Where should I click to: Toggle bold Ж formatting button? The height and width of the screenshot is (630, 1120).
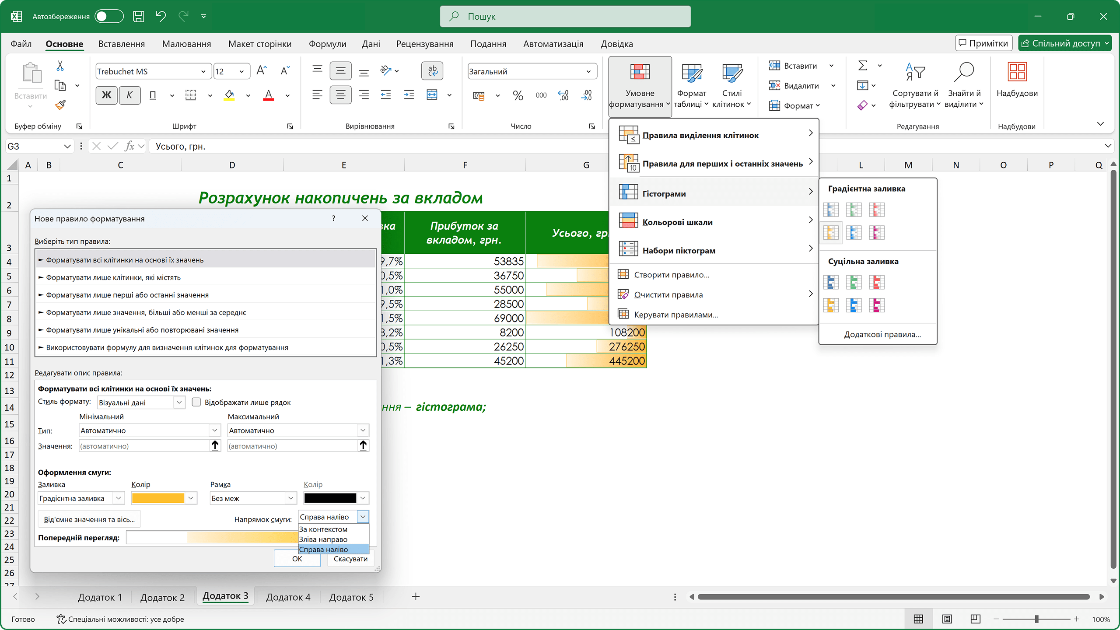(x=106, y=95)
